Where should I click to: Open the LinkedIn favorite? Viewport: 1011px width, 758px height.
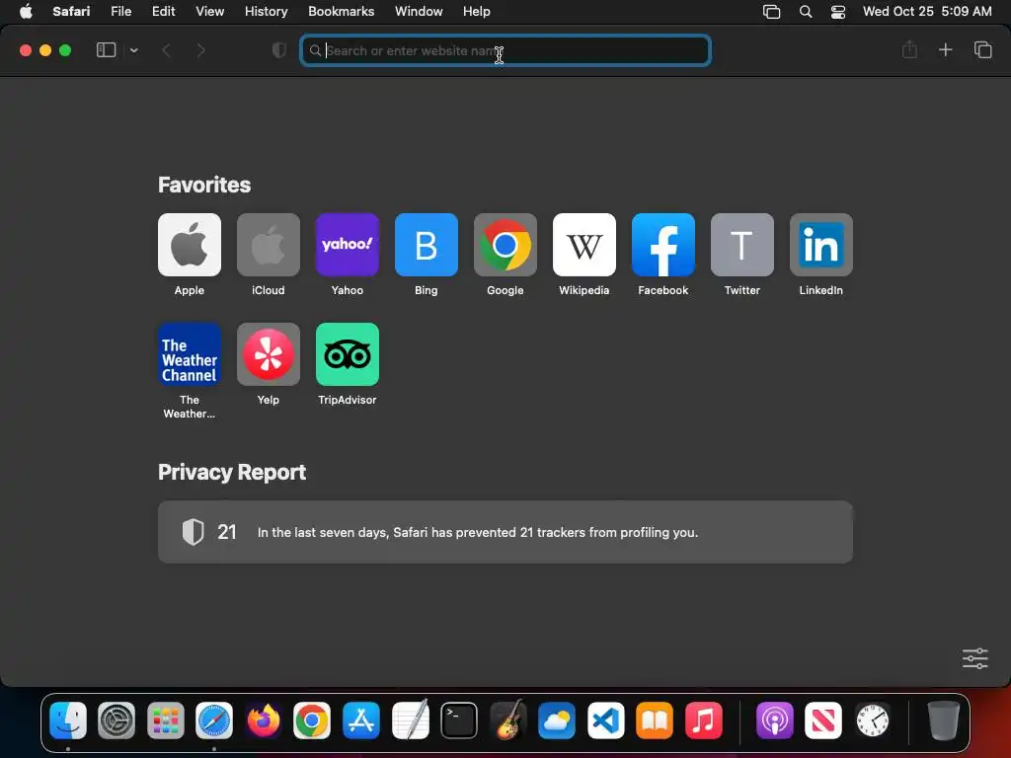click(820, 245)
